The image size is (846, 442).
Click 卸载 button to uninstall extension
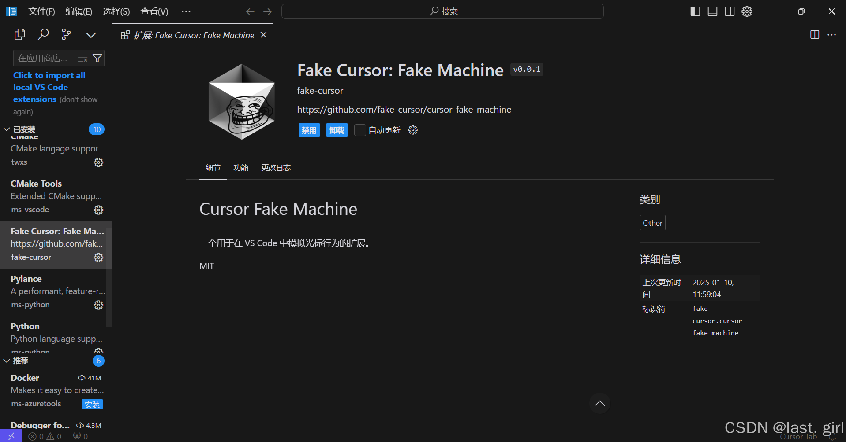click(337, 130)
